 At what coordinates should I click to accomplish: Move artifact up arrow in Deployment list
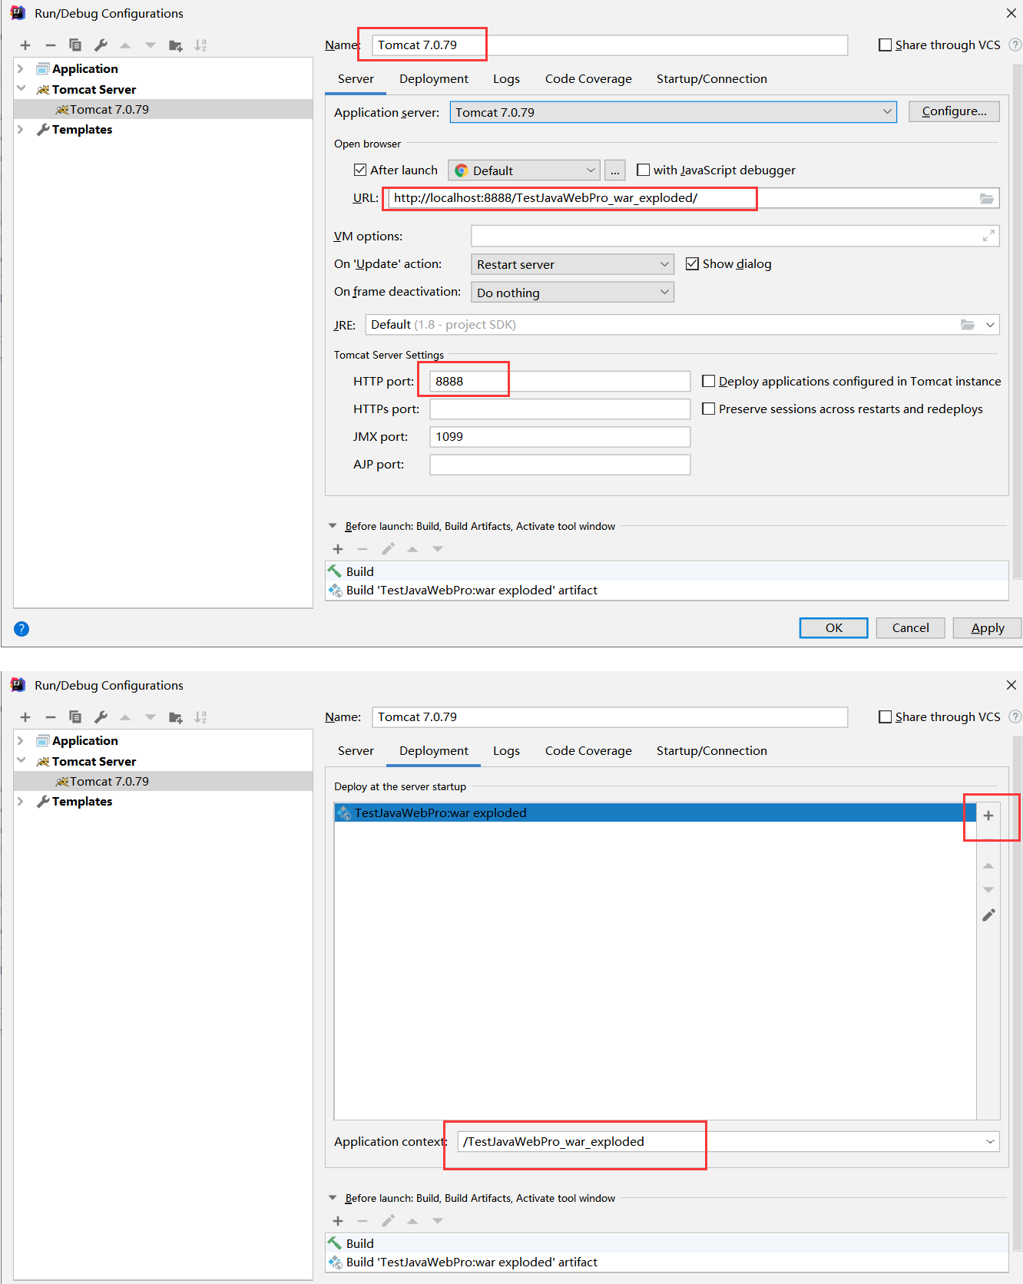(x=988, y=865)
